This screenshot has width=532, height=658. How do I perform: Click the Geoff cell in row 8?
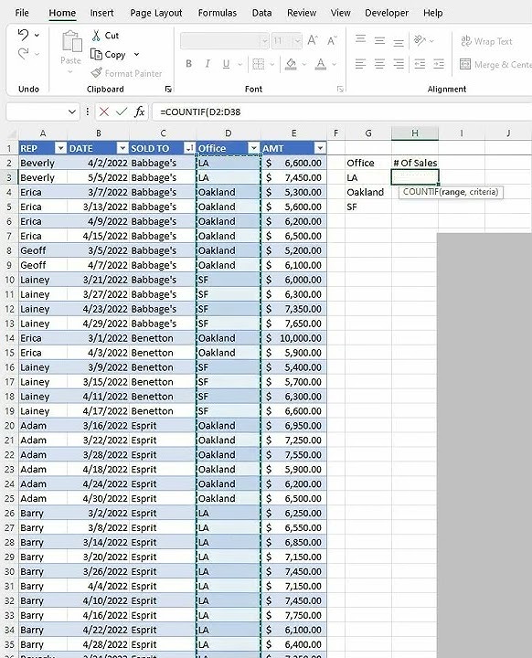43,250
